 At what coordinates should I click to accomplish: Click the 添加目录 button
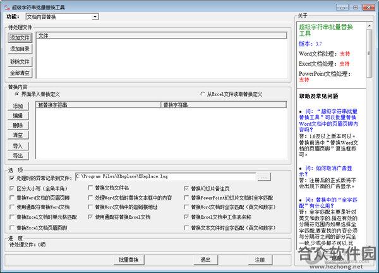(20, 49)
